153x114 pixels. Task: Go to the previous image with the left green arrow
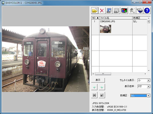[94, 87]
